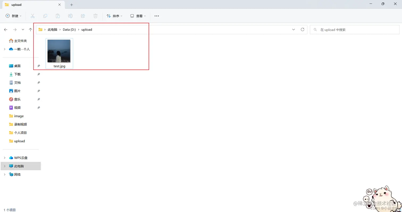This screenshot has width=402, height=212.
Task: Expand the address bar history dropdown
Action: tap(294, 29)
